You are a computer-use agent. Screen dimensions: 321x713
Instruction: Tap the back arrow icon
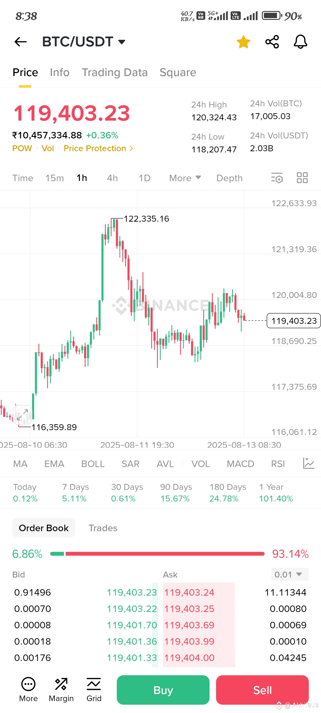21,42
